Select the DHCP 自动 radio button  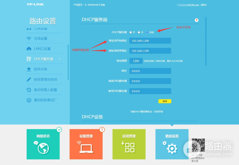click(x=147, y=32)
